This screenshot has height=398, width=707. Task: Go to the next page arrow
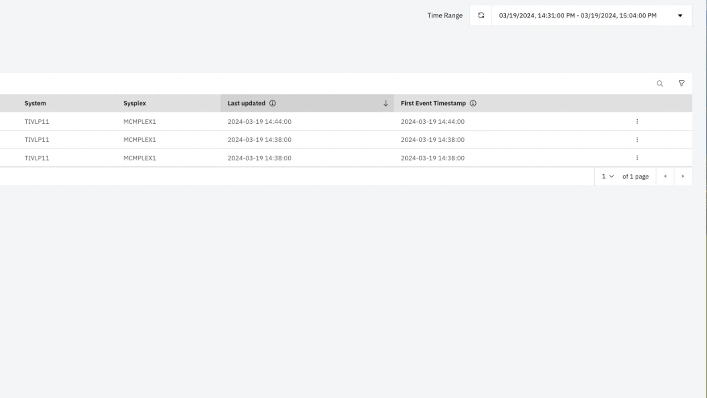pyautogui.click(x=683, y=176)
